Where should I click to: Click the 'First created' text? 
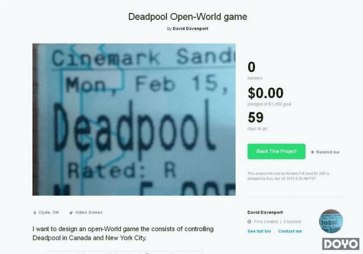point(265,222)
